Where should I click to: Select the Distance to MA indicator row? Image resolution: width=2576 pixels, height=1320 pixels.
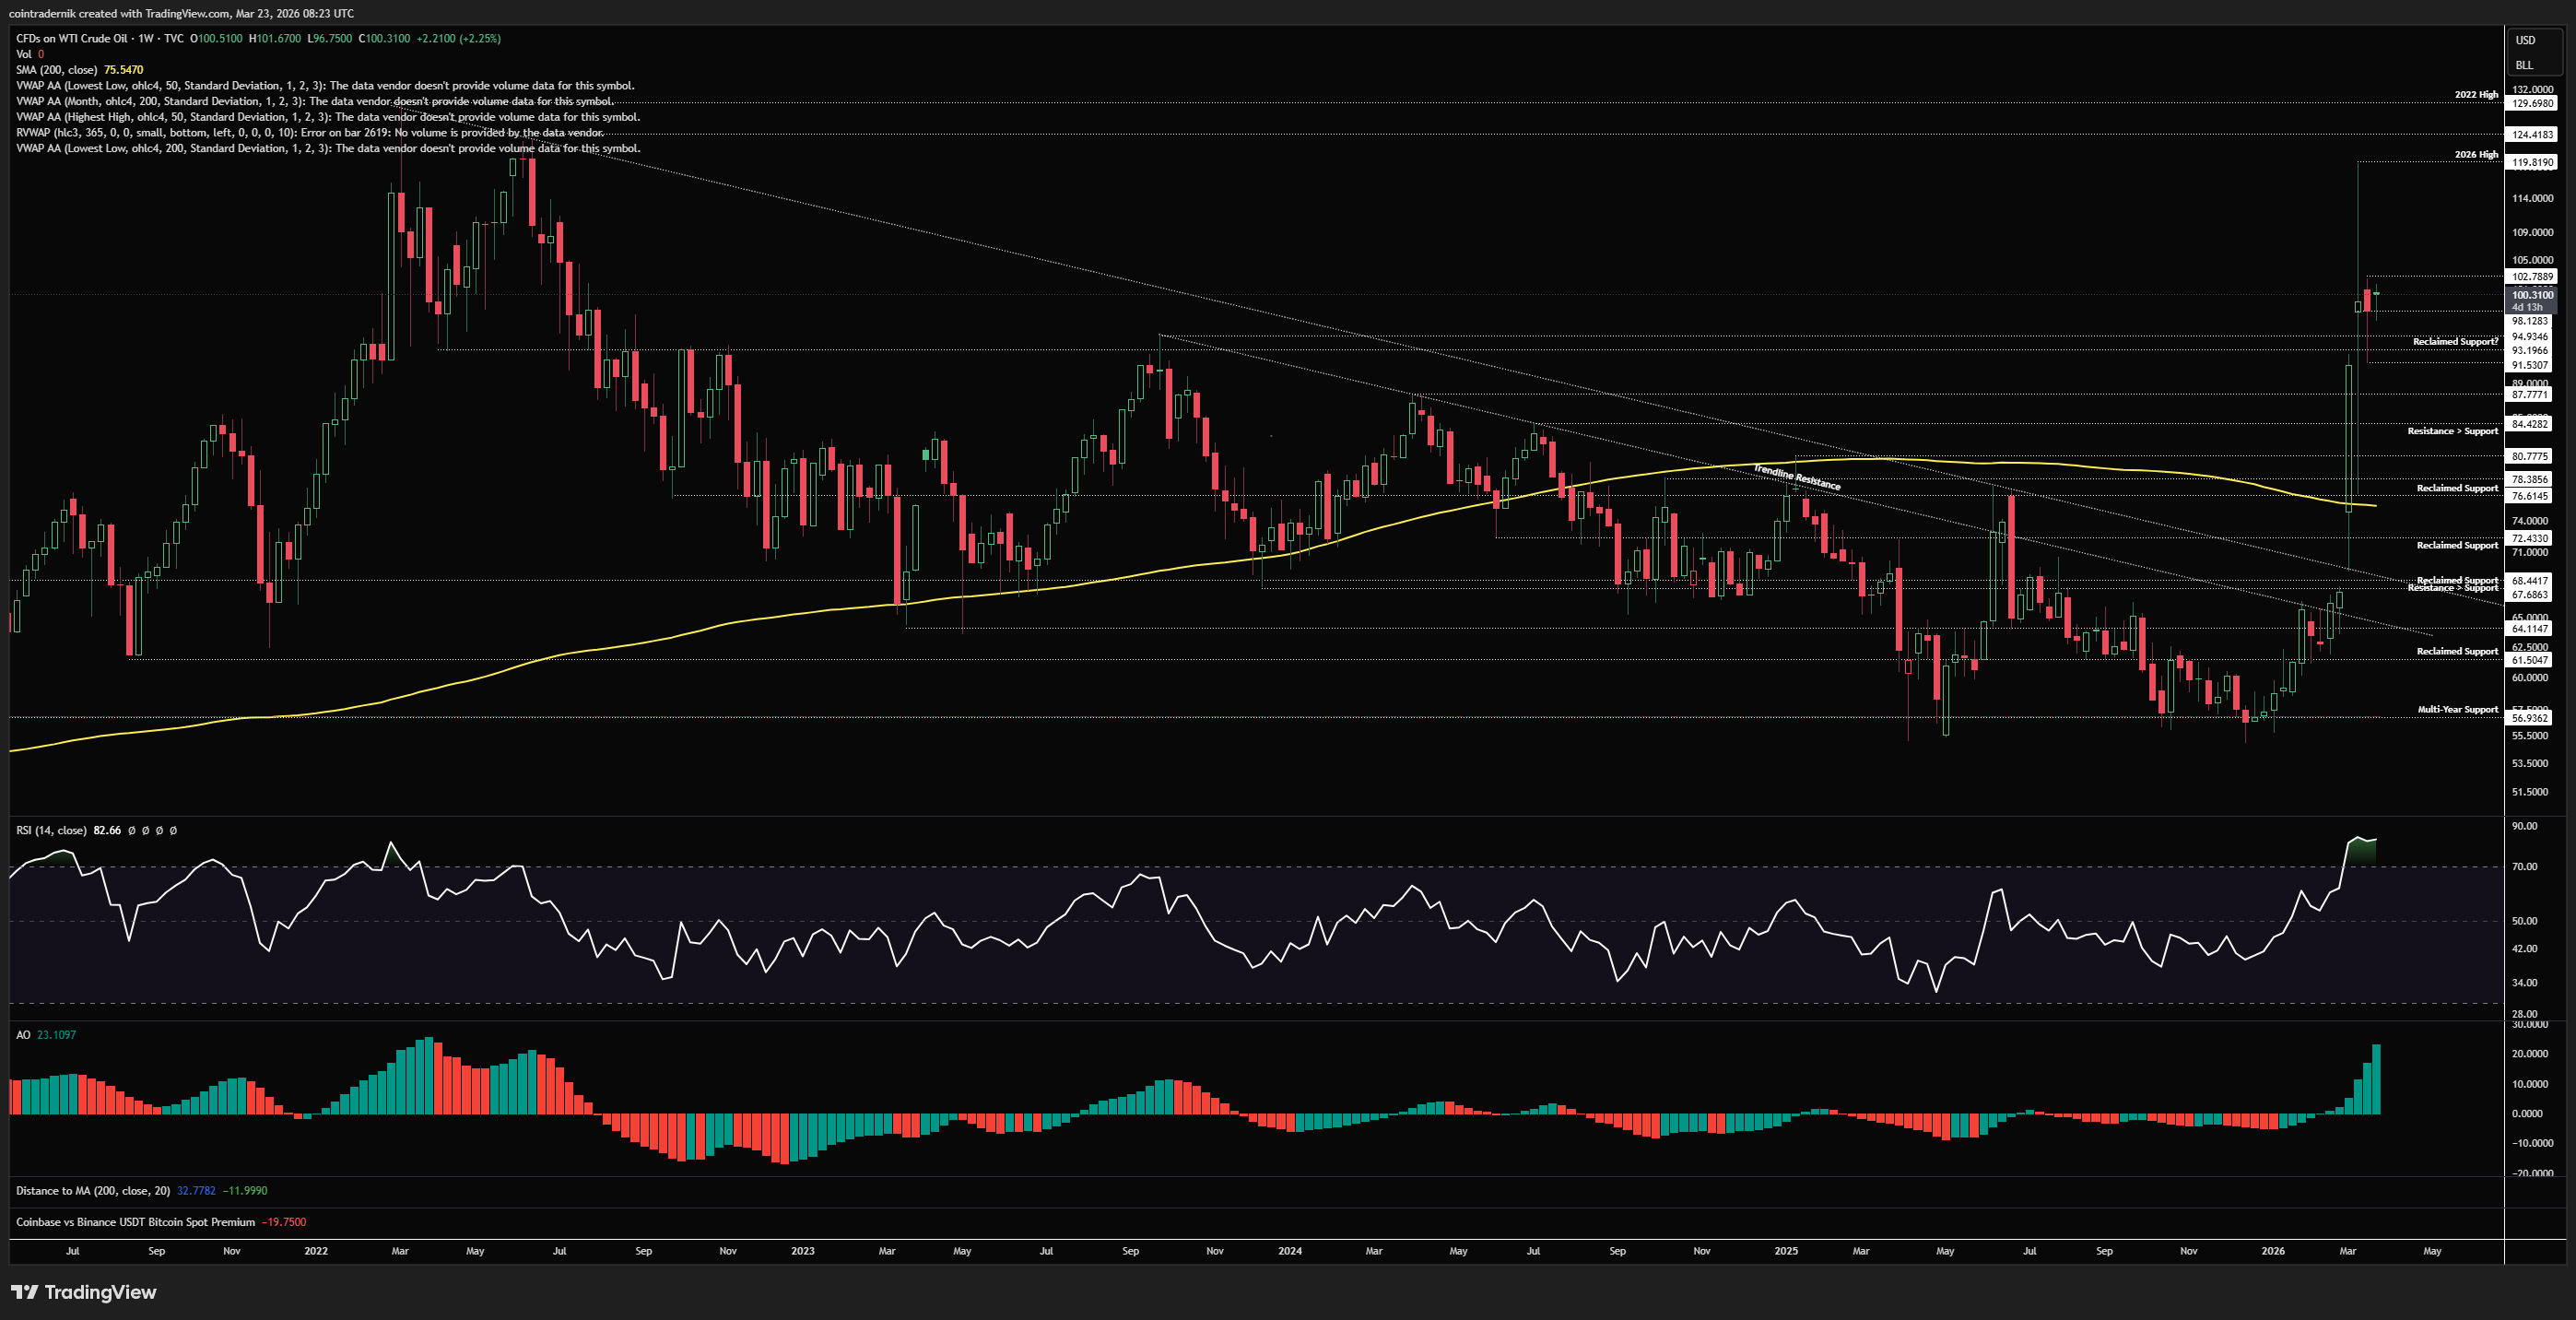92,1190
